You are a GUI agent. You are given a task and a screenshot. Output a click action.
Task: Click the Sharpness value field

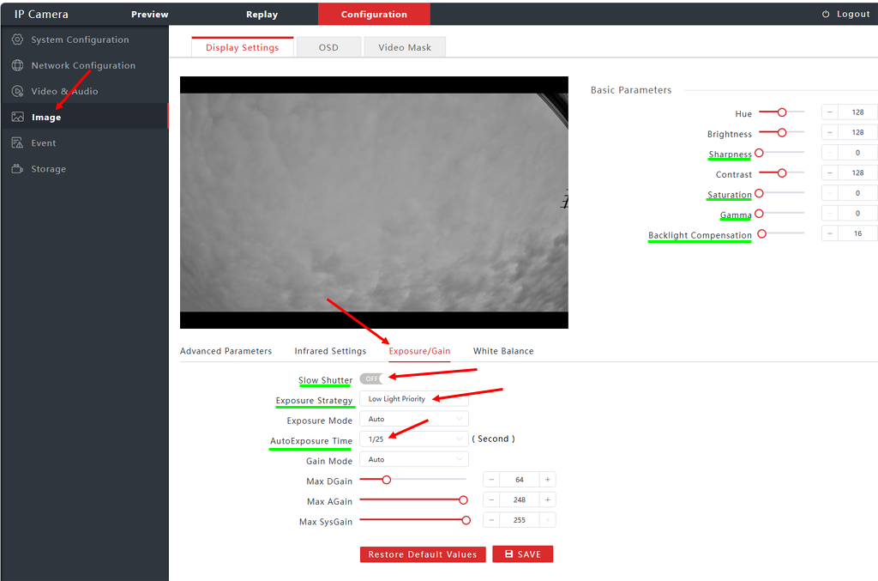(857, 153)
